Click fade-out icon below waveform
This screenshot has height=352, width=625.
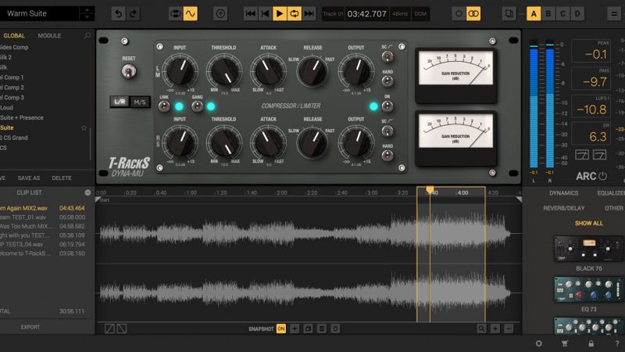tap(122, 329)
